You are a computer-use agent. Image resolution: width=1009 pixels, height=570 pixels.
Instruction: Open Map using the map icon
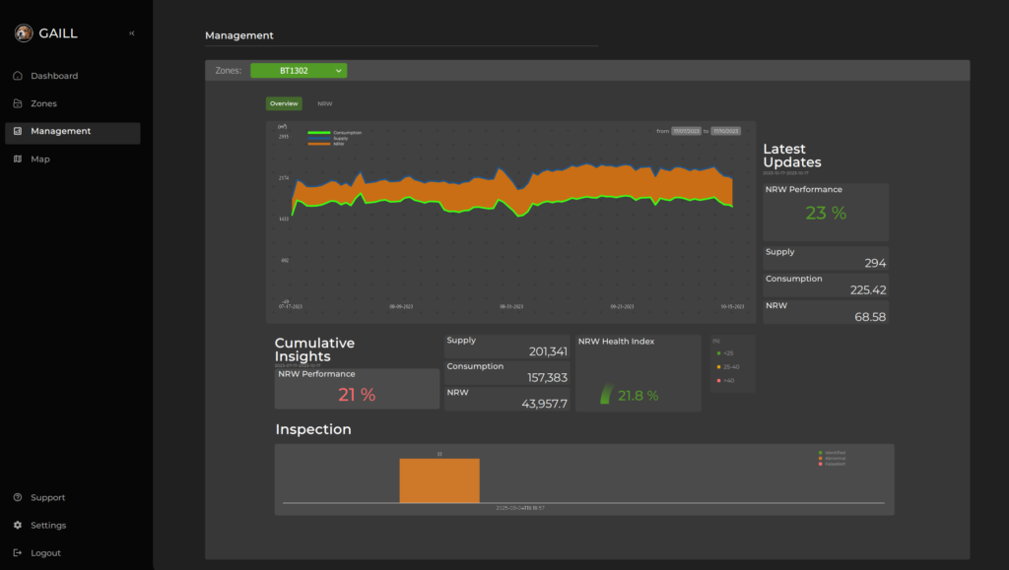pos(18,158)
